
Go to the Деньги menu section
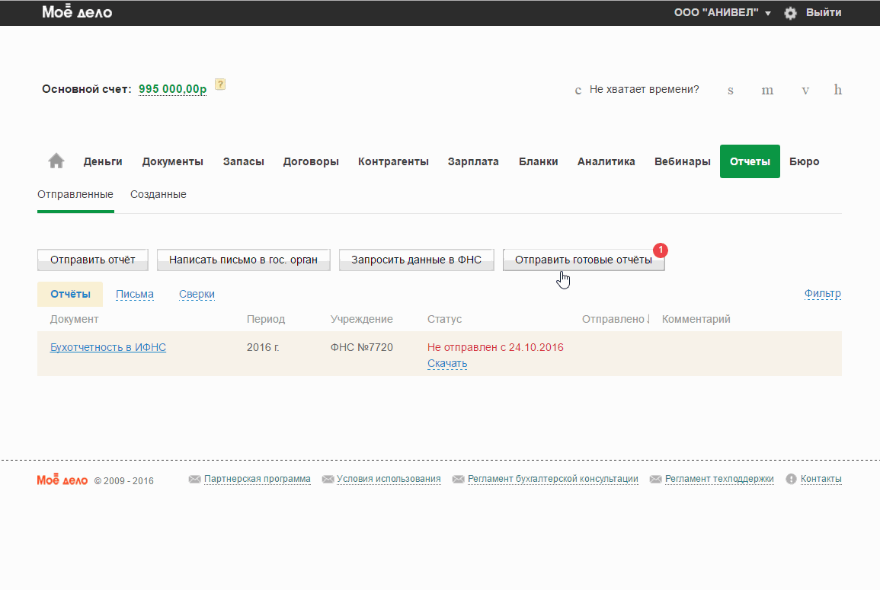coord(103,161)
